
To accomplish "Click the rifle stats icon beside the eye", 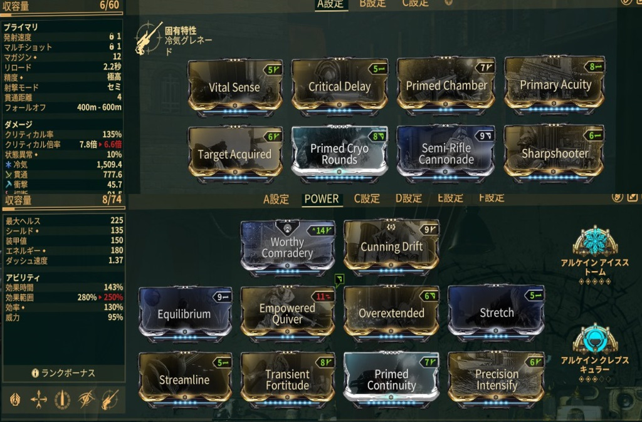I will click(x=110, y=399).
